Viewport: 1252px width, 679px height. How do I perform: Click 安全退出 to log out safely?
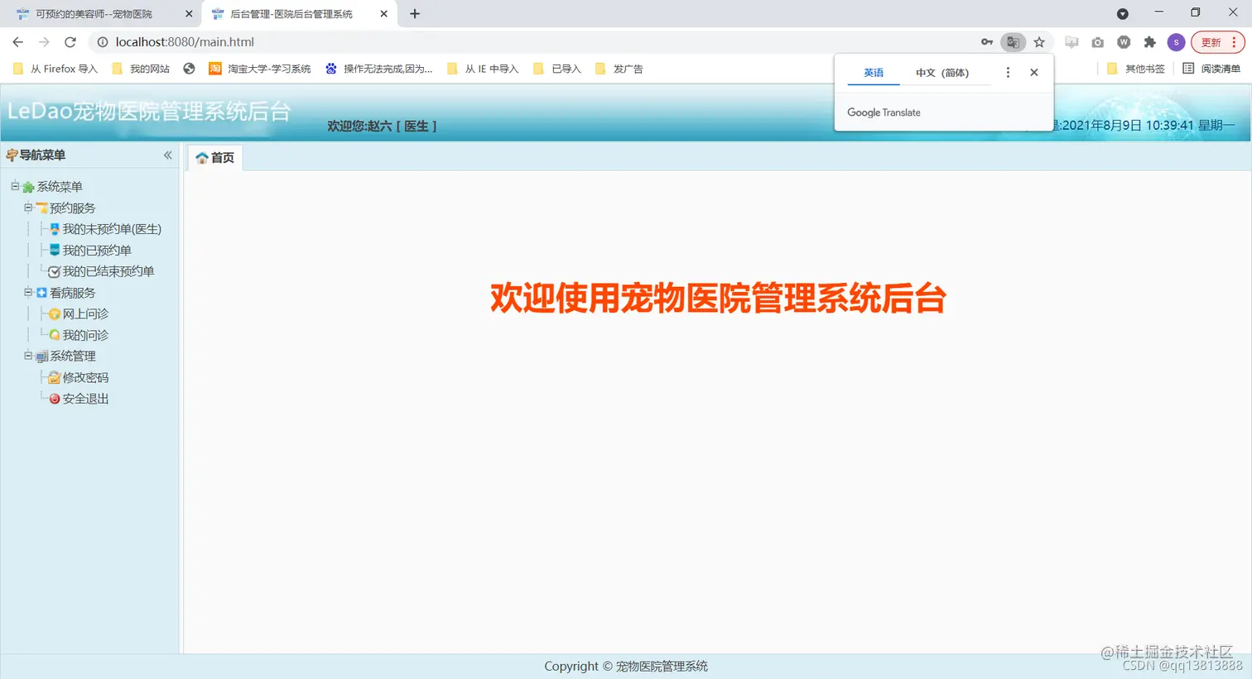(86, 398)
